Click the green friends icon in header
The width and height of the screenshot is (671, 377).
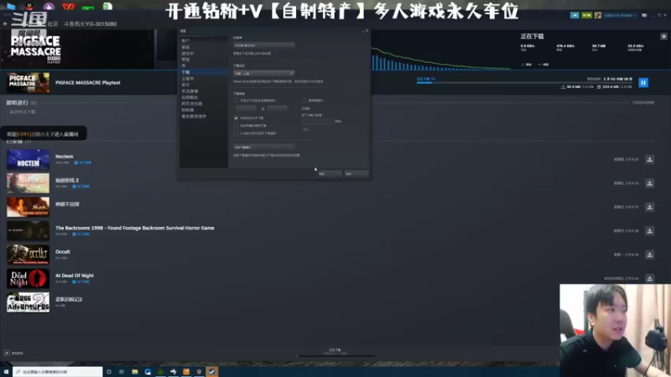click(x=586, y=15)
